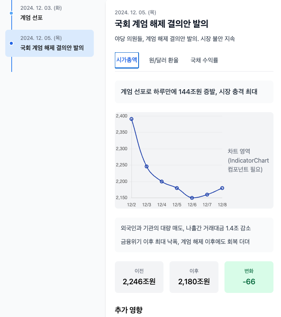The width and height of the screenshot is (281, 317).
Task: Click the 이후 2,180조원 card
Action: point(194,277)
